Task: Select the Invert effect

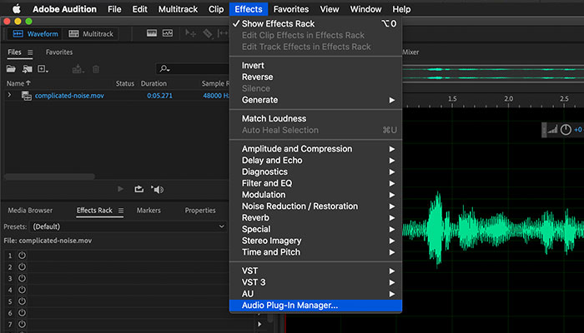Action: tap(316, 66)
